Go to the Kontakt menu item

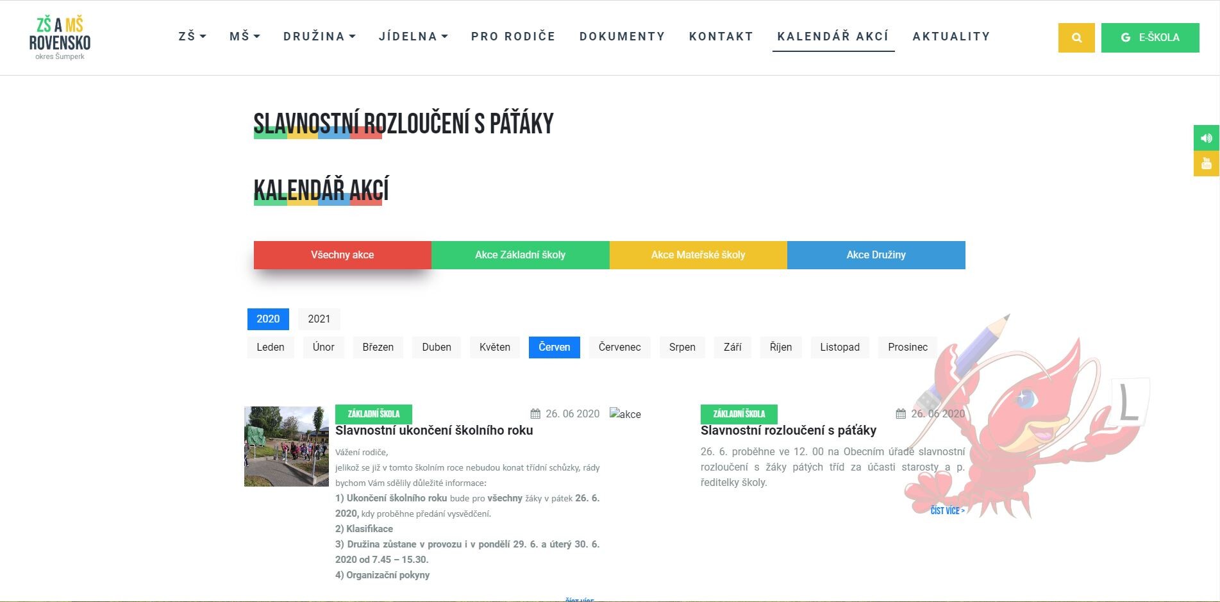point(721,37)
